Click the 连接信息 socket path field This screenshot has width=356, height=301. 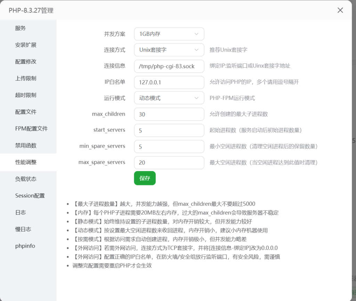click(169, 66)
